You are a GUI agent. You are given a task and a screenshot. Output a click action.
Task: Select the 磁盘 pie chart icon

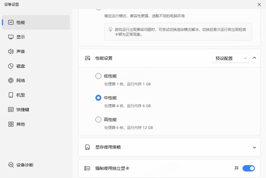[x=11, y=66]
